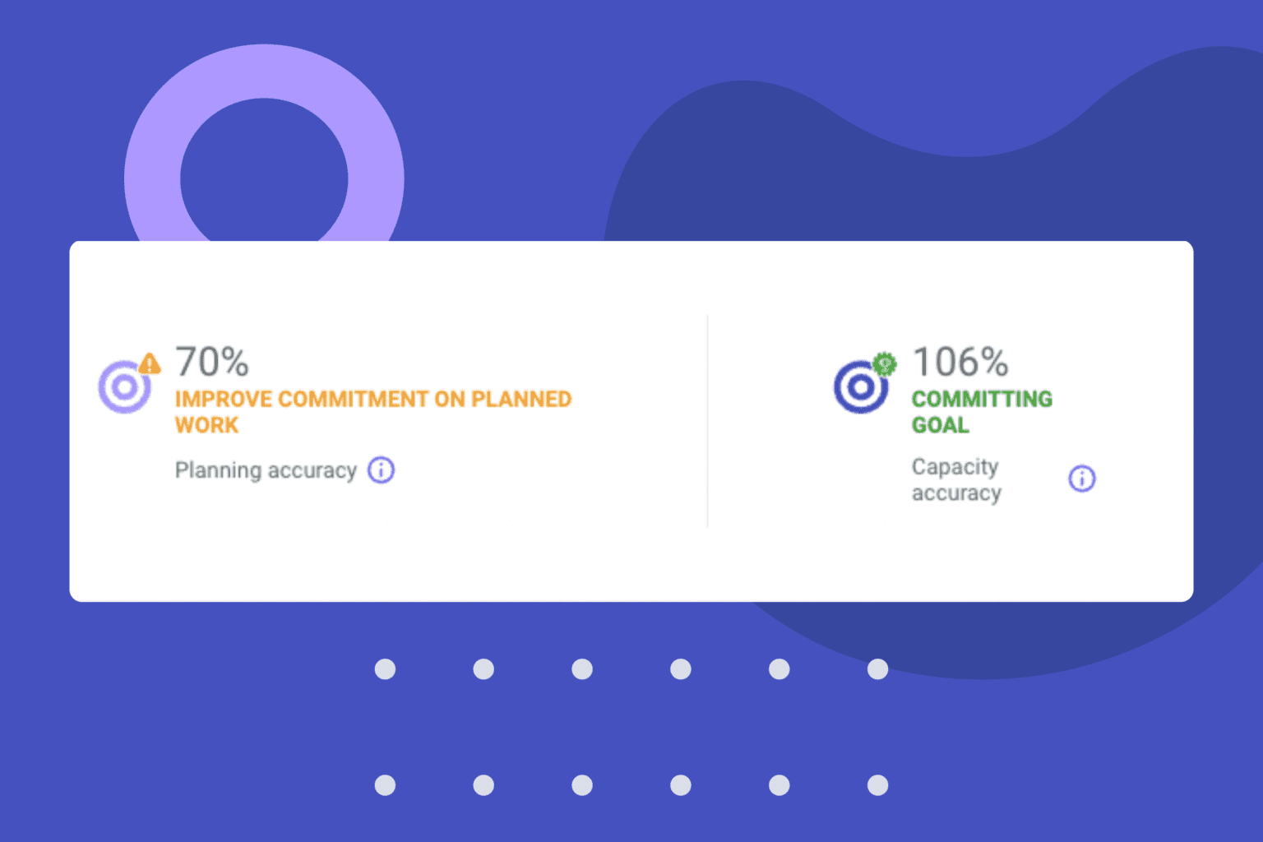Click the bullseye center of the purple target icon
The height and width of the screenshot is (842, 1263).
(x=125, y=386)
